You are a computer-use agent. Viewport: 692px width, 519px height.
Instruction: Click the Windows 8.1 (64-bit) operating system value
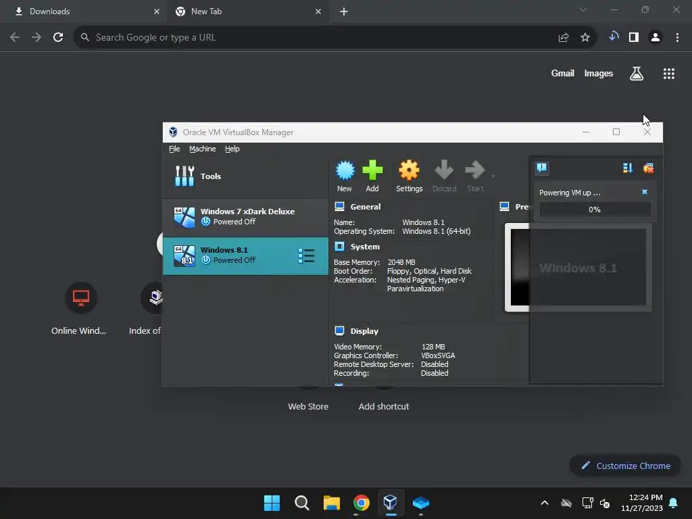click(x=437, y=231)
